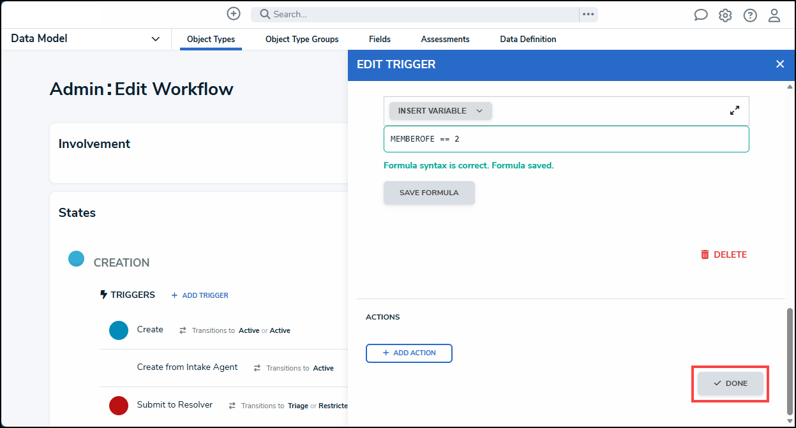This screenshot has width=796, height=428.
Task: Open the admin settings gear
Action: [725, 15]
